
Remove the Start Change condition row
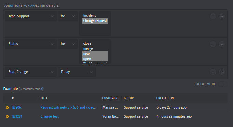click(213, 72)
